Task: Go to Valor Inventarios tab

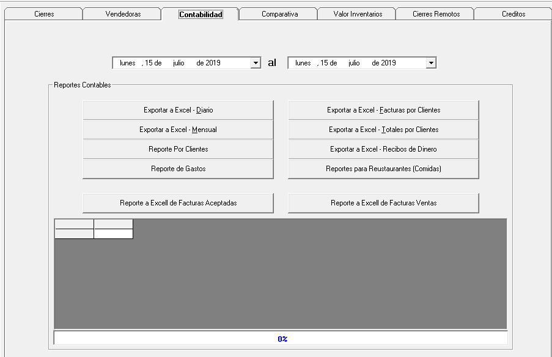Action: coord(358,14)
